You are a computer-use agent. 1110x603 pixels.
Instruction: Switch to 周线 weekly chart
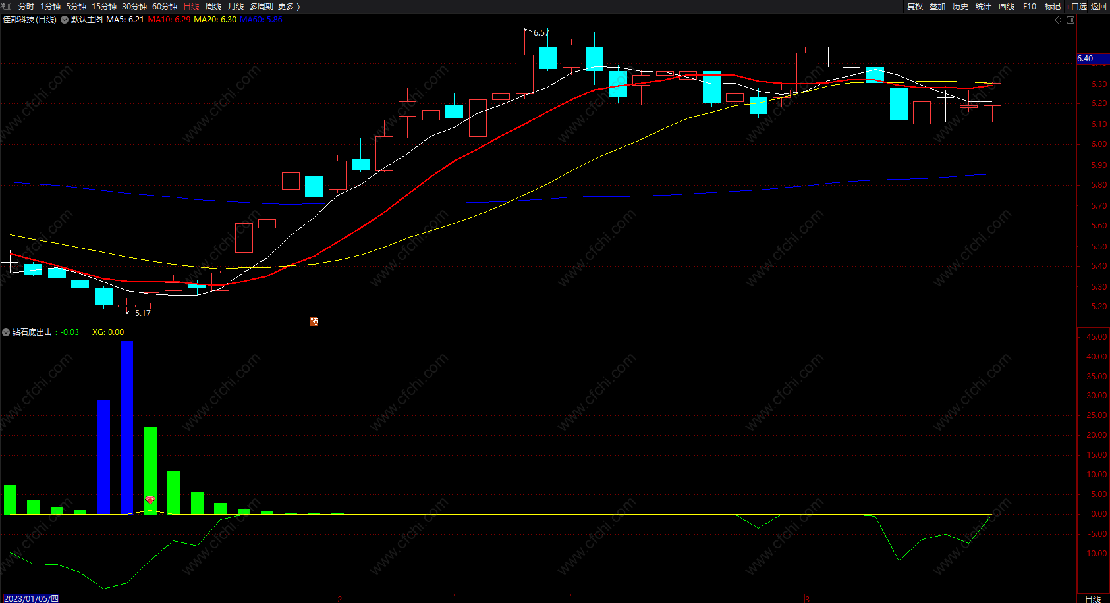[x=213, y=6]
